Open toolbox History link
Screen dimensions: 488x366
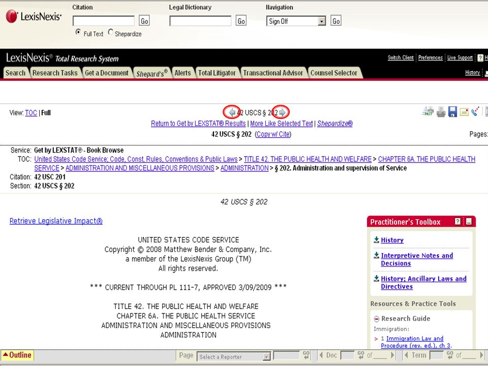pos(392,240)
